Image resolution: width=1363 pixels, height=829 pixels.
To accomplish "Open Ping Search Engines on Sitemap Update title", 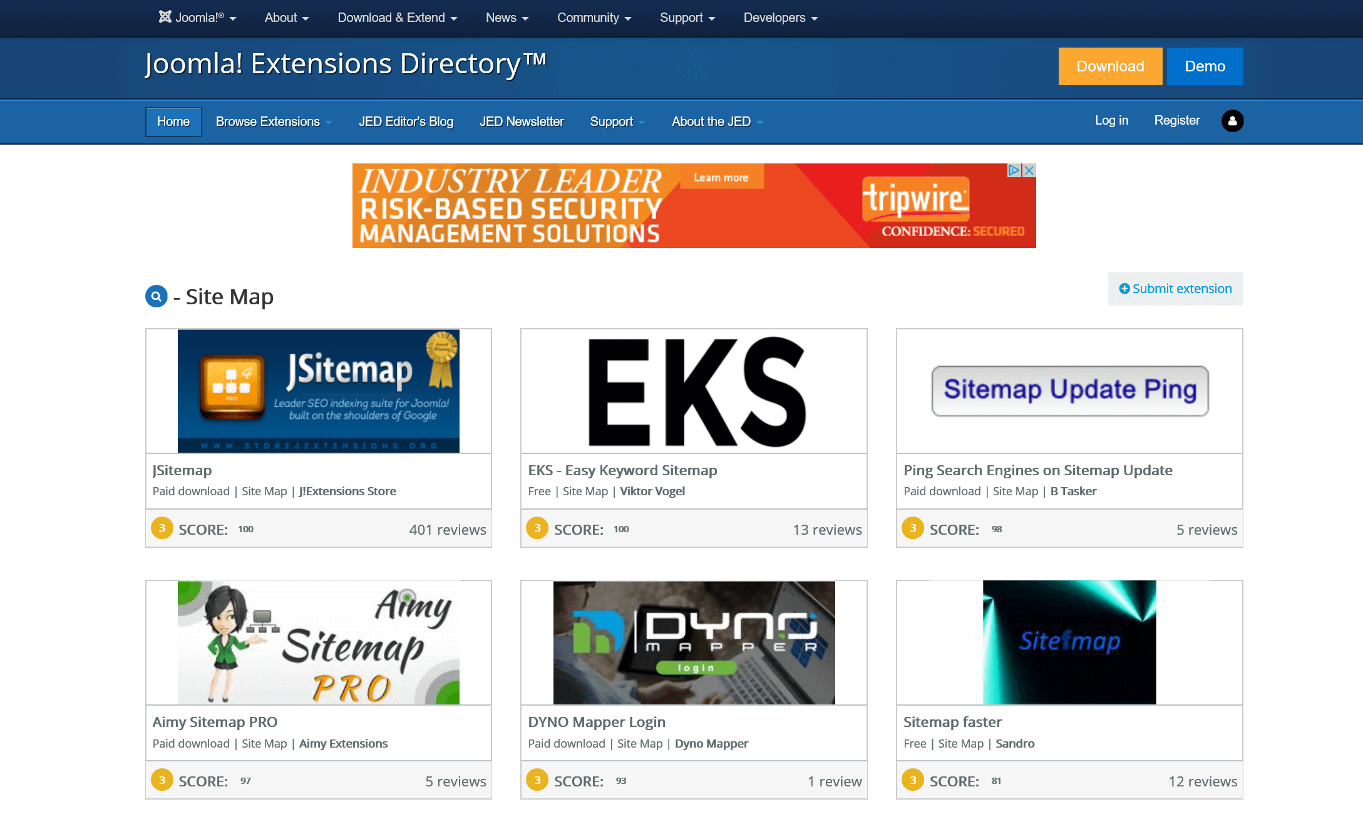I will [x=1038, y=470].
